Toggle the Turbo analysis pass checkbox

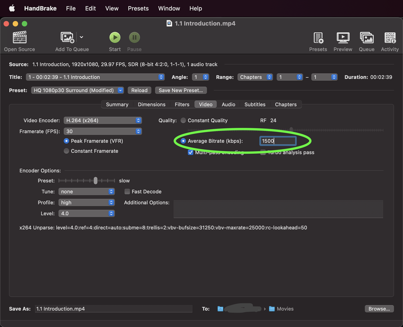263,152
